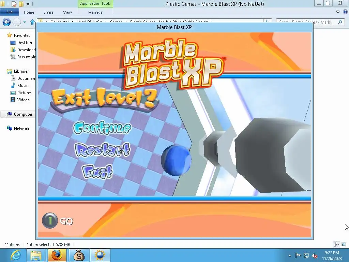Image resolution: width=349 pixels, height=262 pixels.
Task: Select Network in the navigation pane
Action: pos(21,129)
